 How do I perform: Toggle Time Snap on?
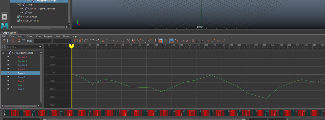point(171,41)
